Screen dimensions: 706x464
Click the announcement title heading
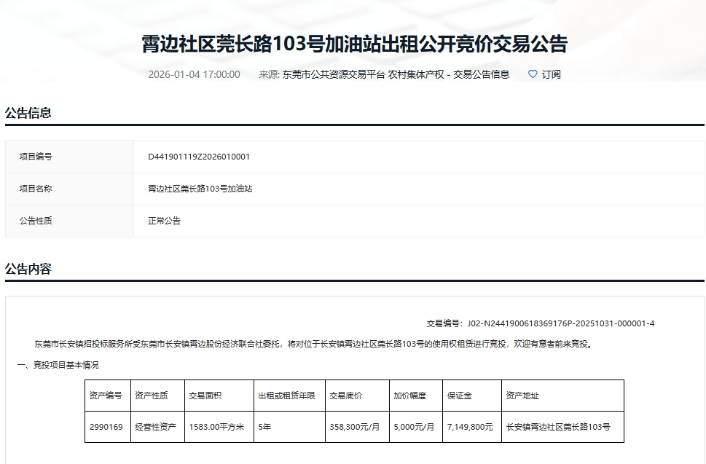[x=354, y=44]
